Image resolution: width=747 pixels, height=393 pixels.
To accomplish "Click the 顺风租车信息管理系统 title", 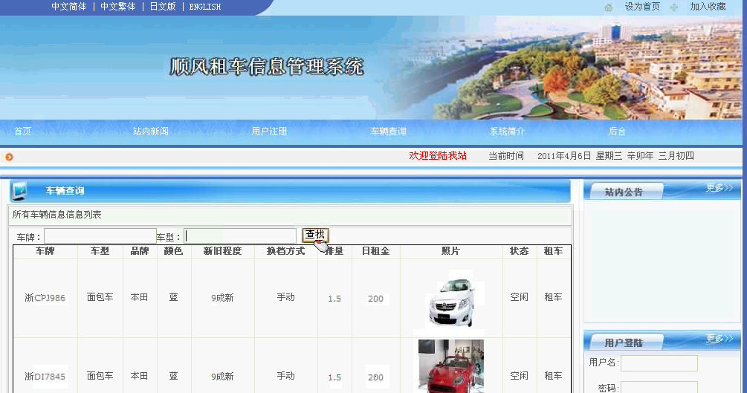I will 267,67.
